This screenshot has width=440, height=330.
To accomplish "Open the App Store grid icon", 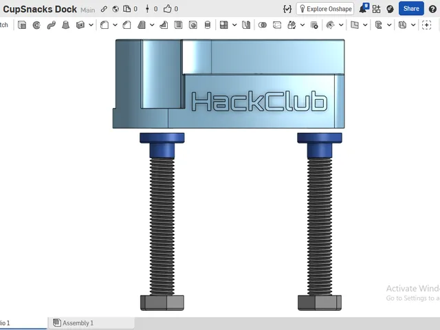I will (376, 9).
